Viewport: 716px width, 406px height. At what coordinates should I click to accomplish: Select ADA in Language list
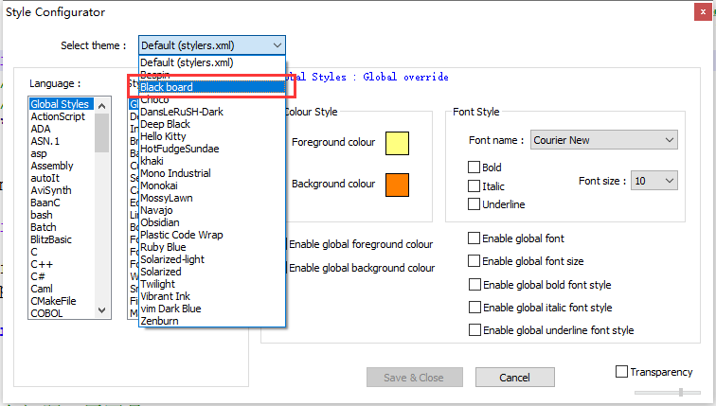pyautogui.click(x=62, y=129)
